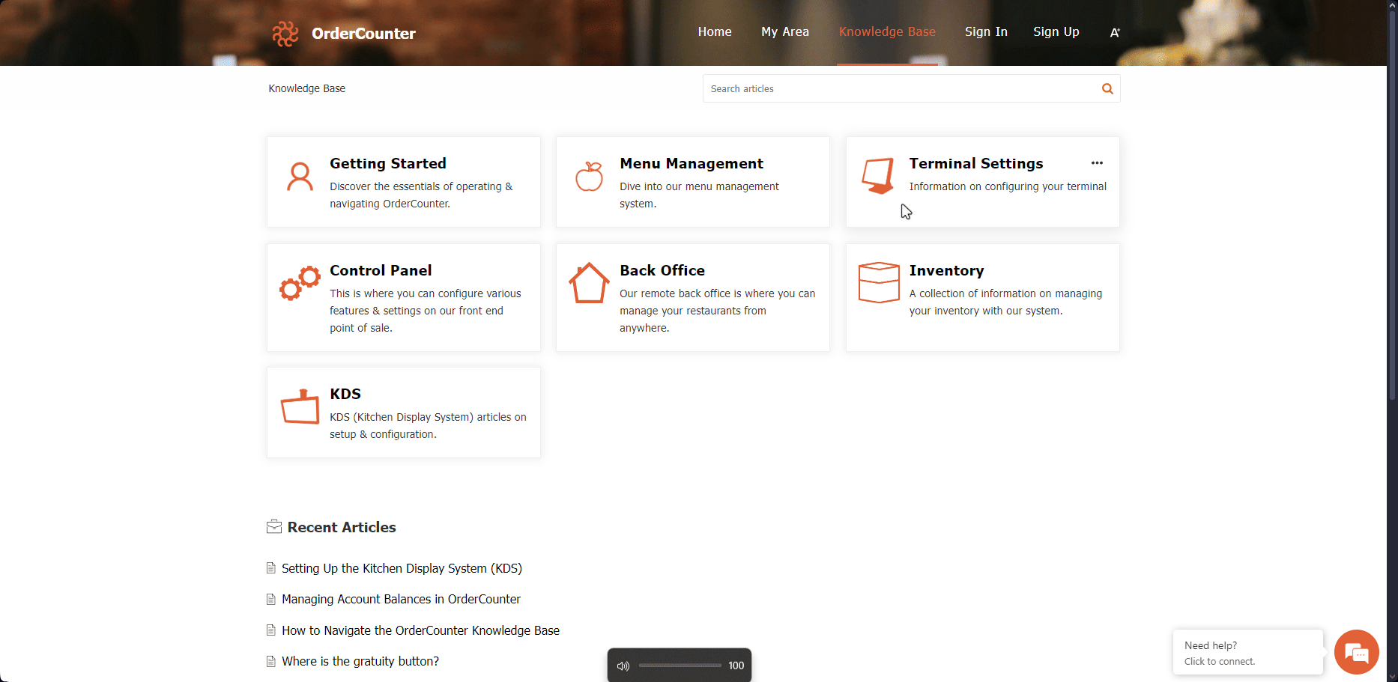Screen dimensions: 1398x682
Task: Open Setting Up the Kitchen Display System article
Action: click(402, 568)
